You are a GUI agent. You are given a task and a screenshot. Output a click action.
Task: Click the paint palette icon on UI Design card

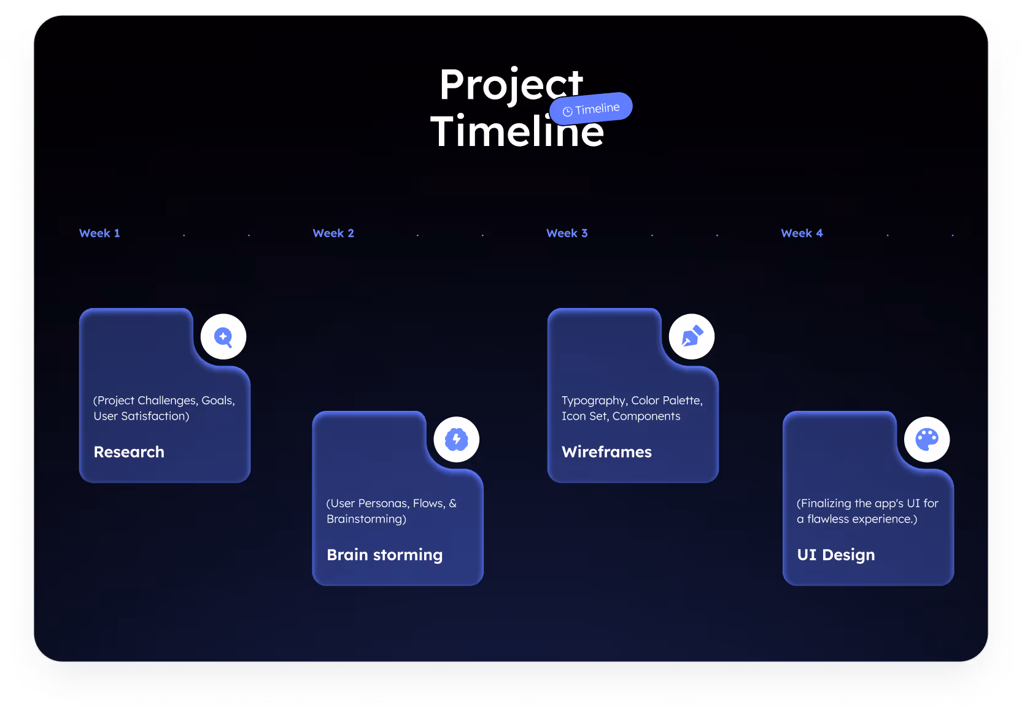[x=927, y=439]
